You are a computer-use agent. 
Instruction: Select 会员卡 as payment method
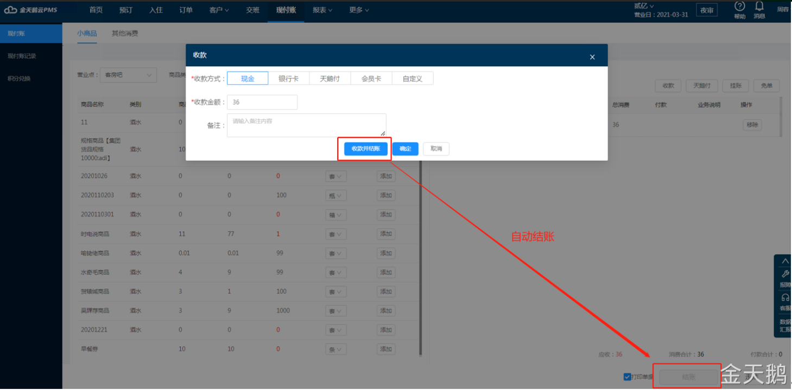tap(371, 79)
